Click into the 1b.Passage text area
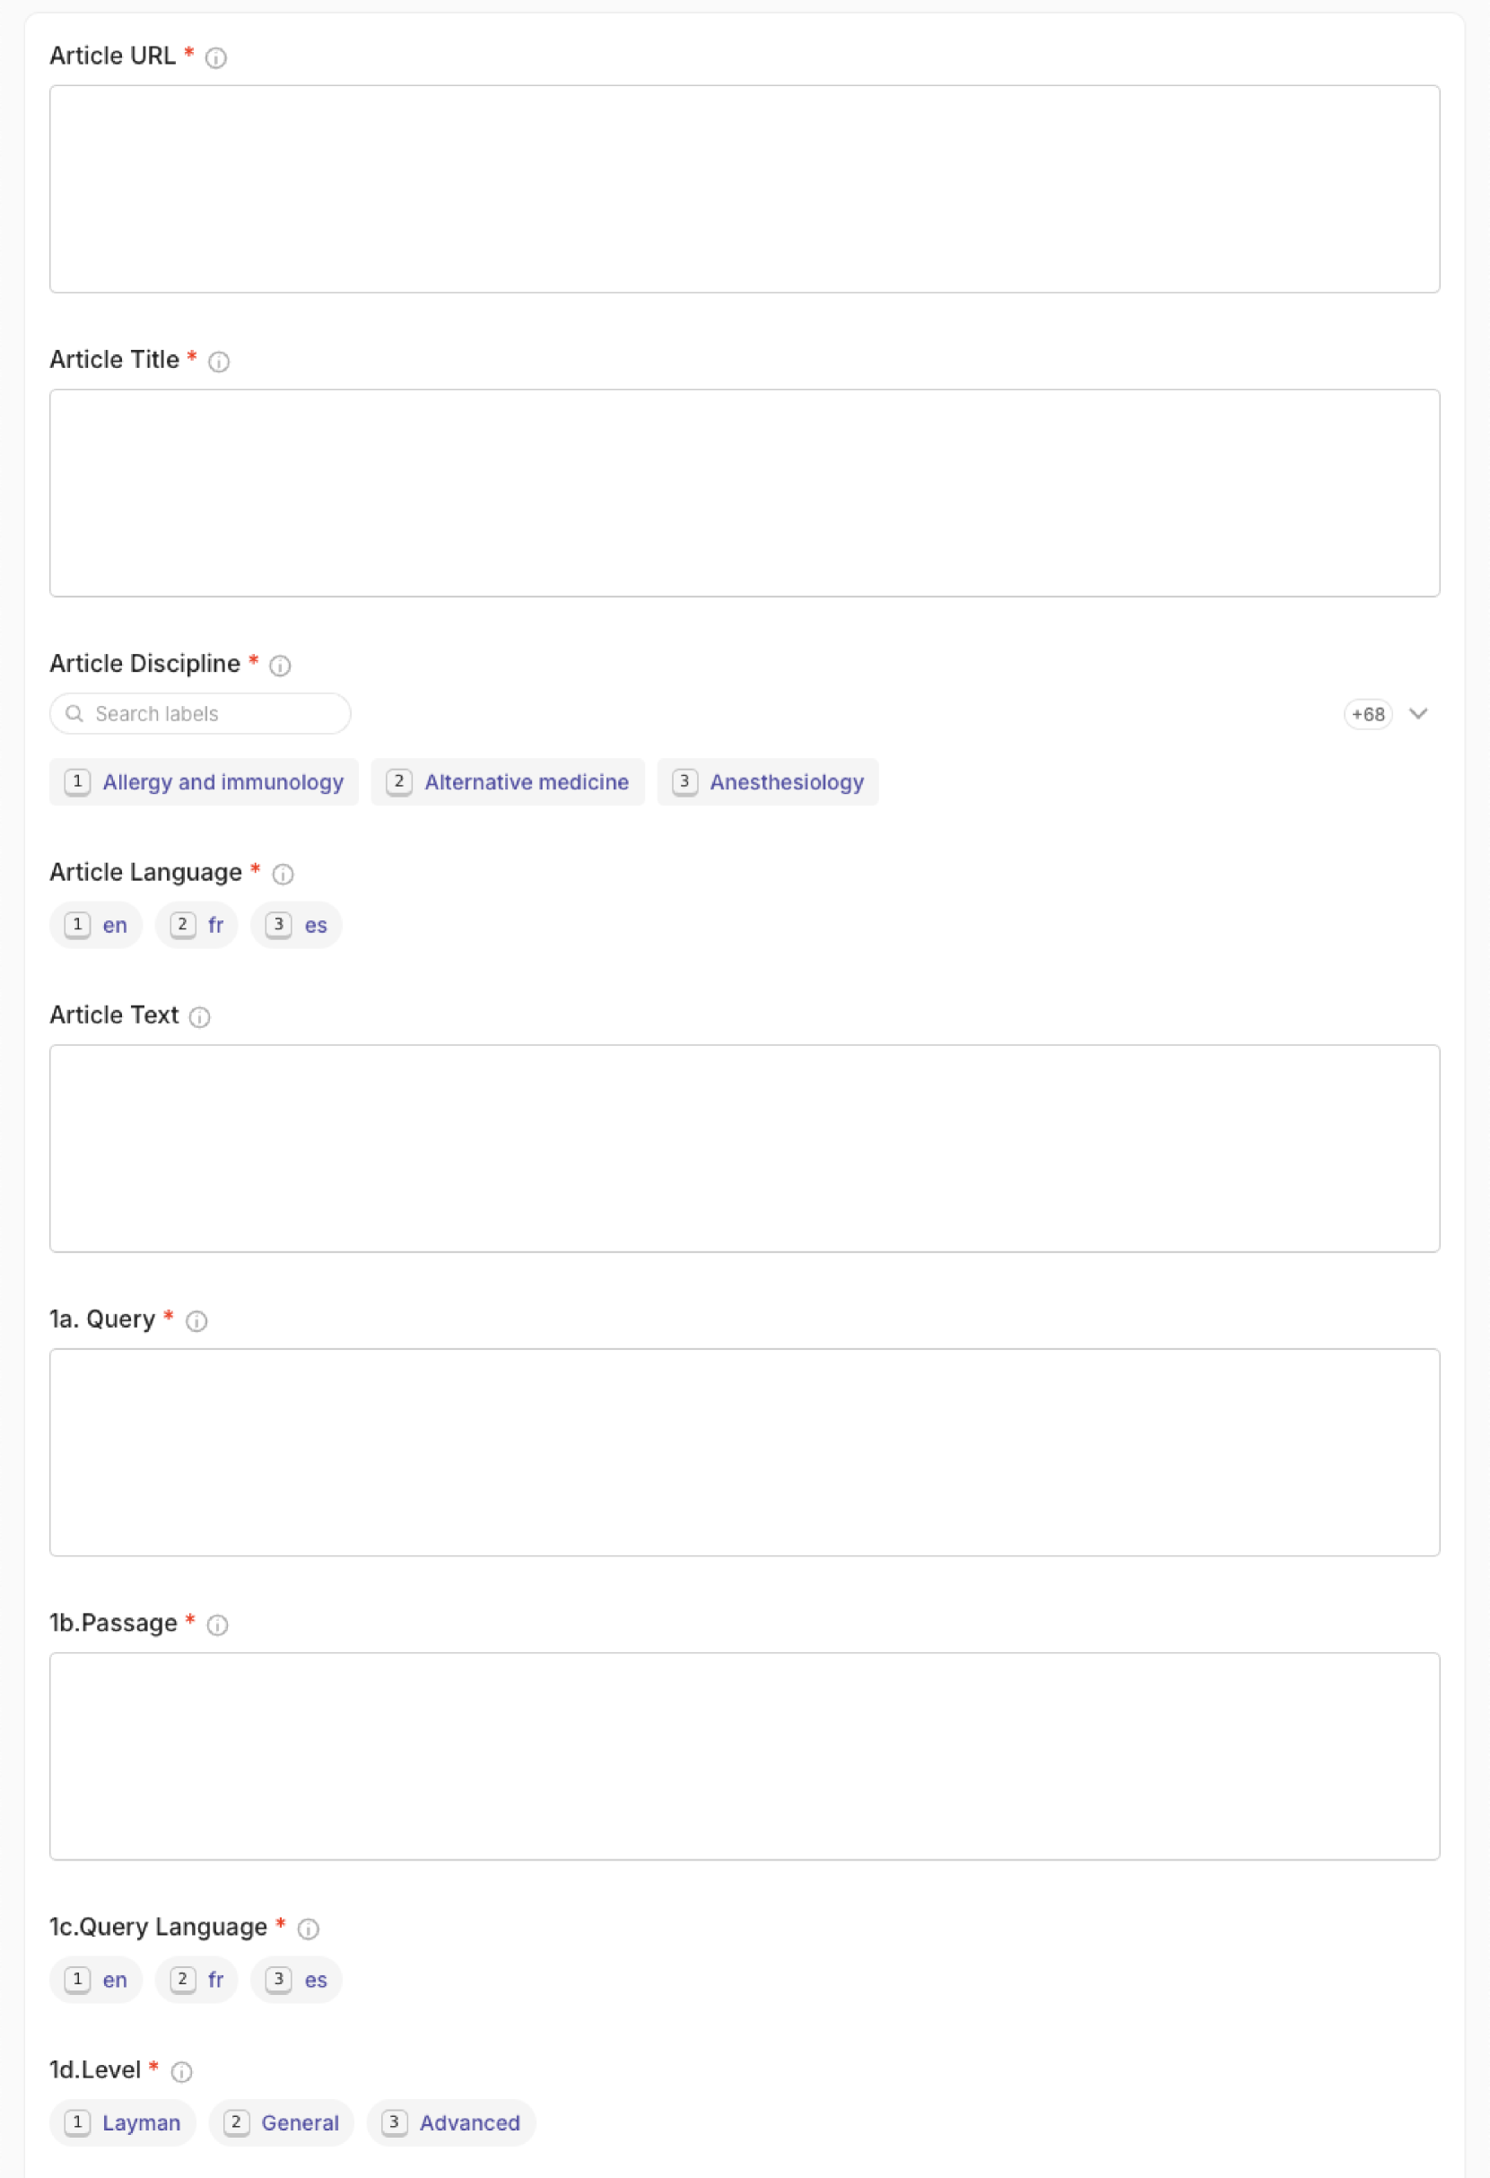 coord(744,1755)
